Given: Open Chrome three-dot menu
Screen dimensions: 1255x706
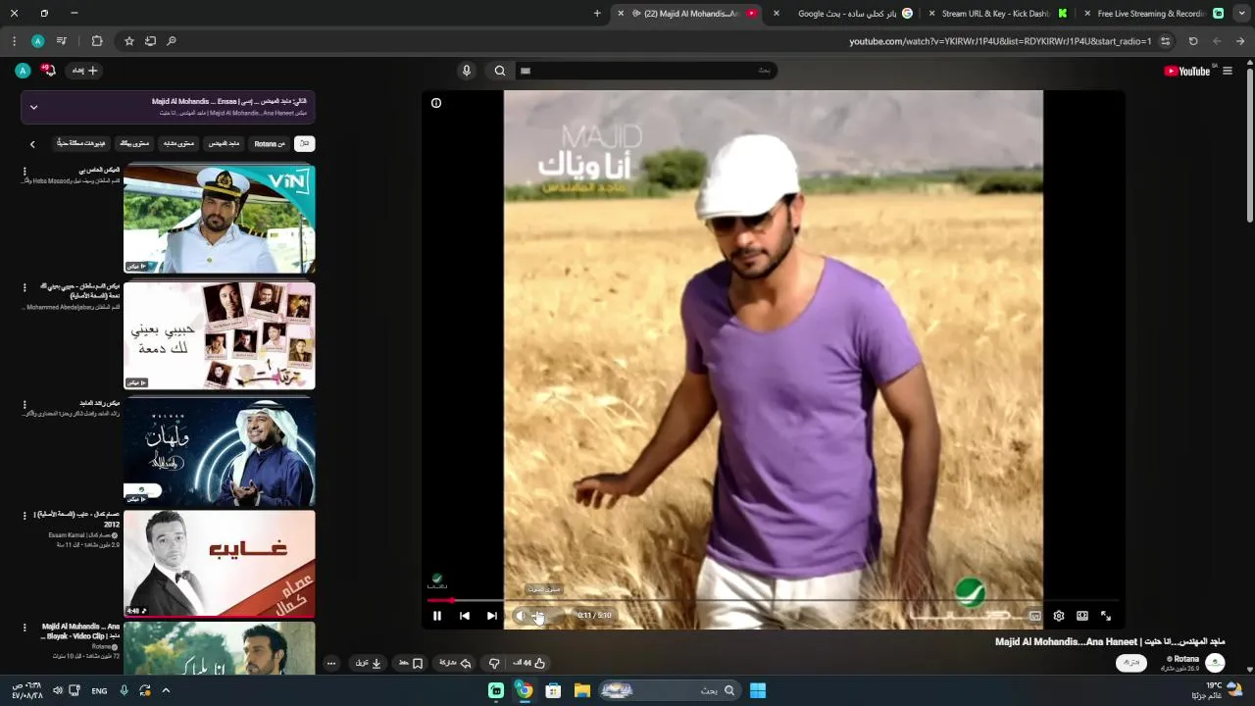Looking at the screenshot, I should pyautogui.click(x=14, y=41).
